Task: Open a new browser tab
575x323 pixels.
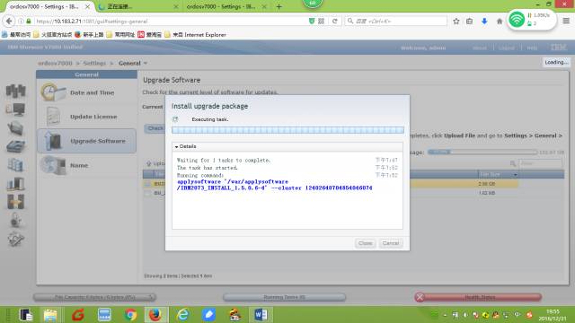Action: pyautogui.click(x=279, y=6)
